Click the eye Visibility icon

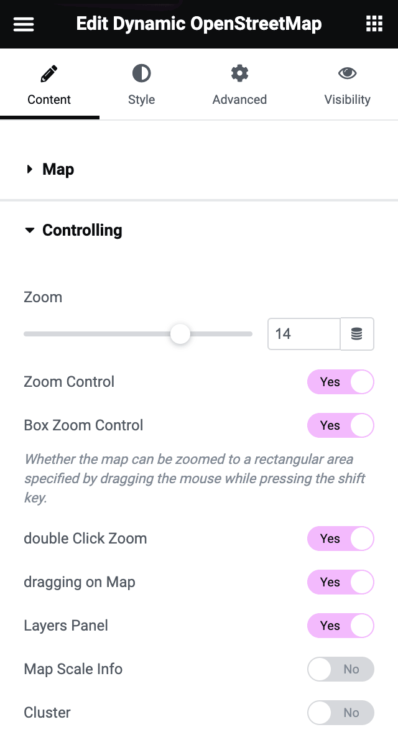(x=347, y=74)
